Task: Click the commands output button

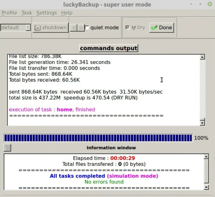Action: pyautogui.click(x=109, y=48)
